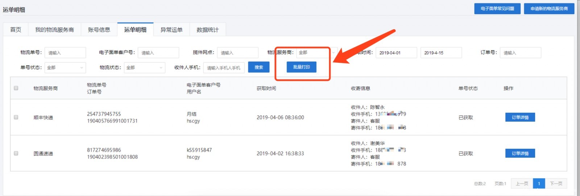Expand the 物流服务商 dropdown
Viewport: 580px width, 196px height.
coord(316,53)
